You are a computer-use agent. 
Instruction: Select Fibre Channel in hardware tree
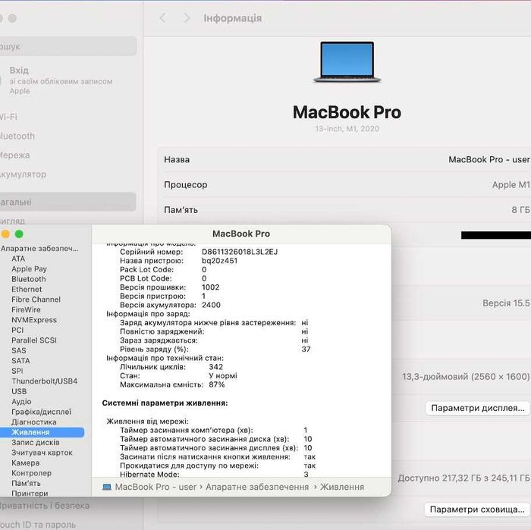coord(36,299)
